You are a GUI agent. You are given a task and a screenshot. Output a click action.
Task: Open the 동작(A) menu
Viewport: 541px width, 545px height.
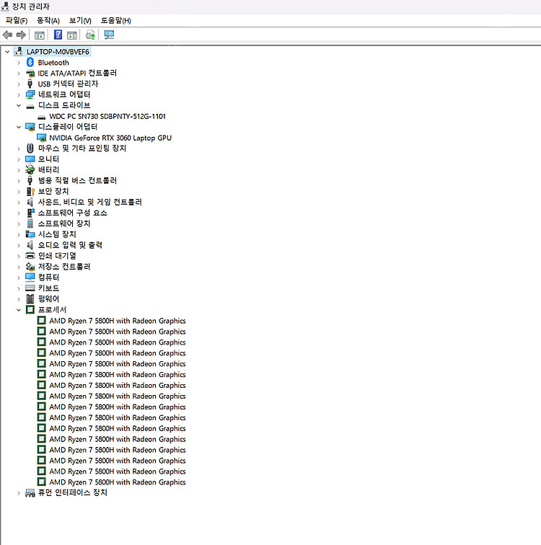point(48,20)
